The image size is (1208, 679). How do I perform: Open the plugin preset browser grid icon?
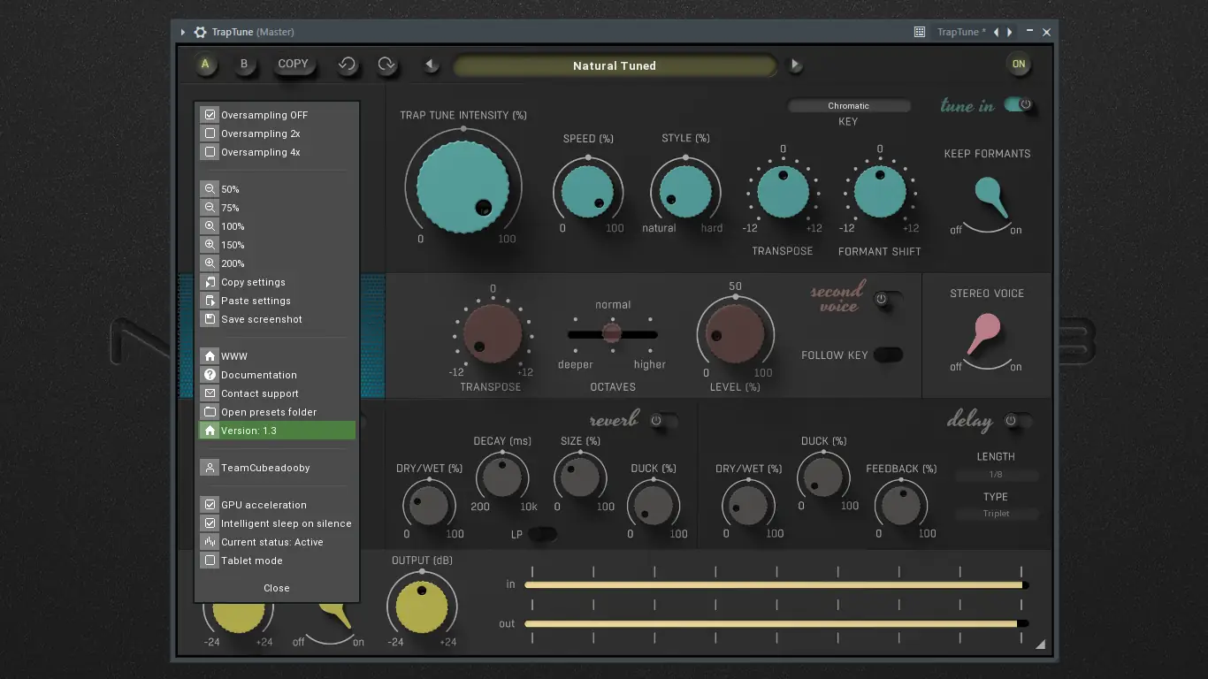(918, 32)
